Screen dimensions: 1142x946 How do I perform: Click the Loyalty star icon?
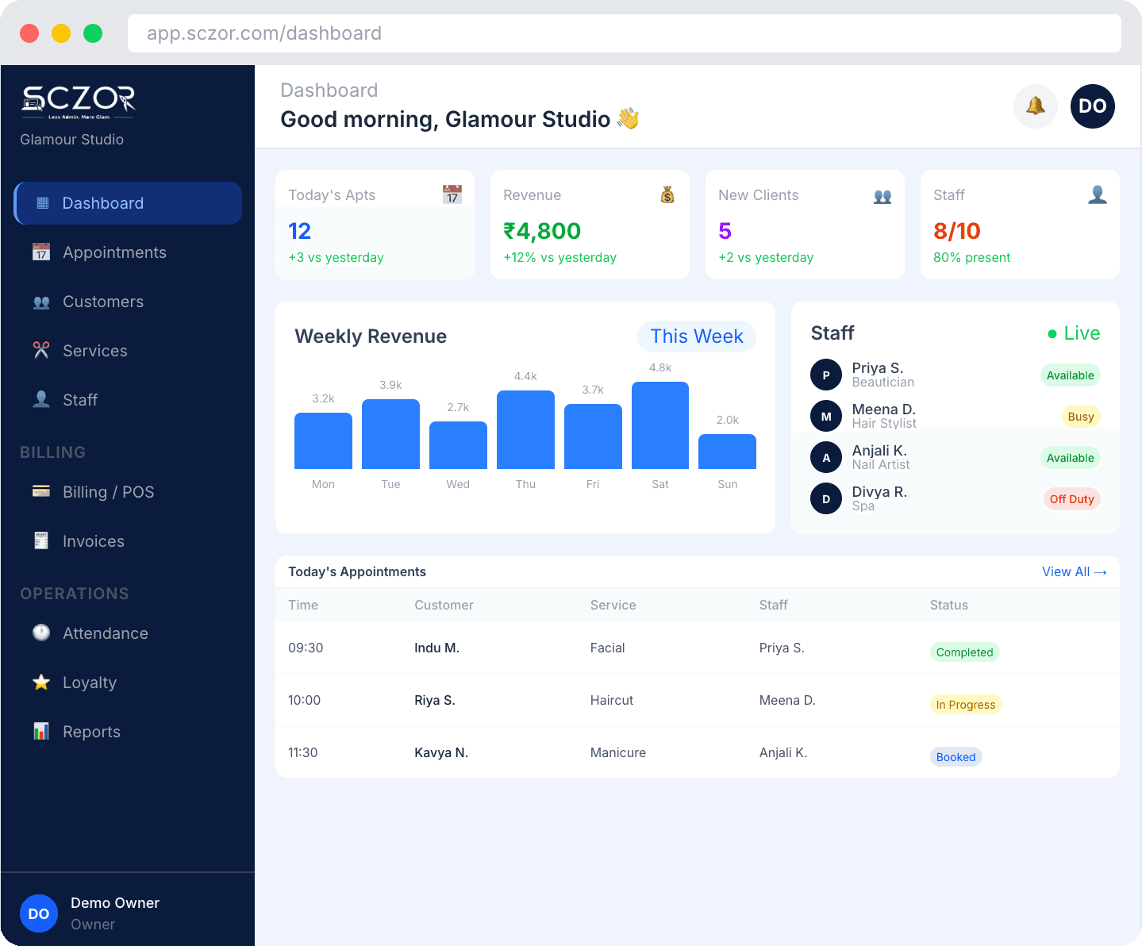point(41,683)
